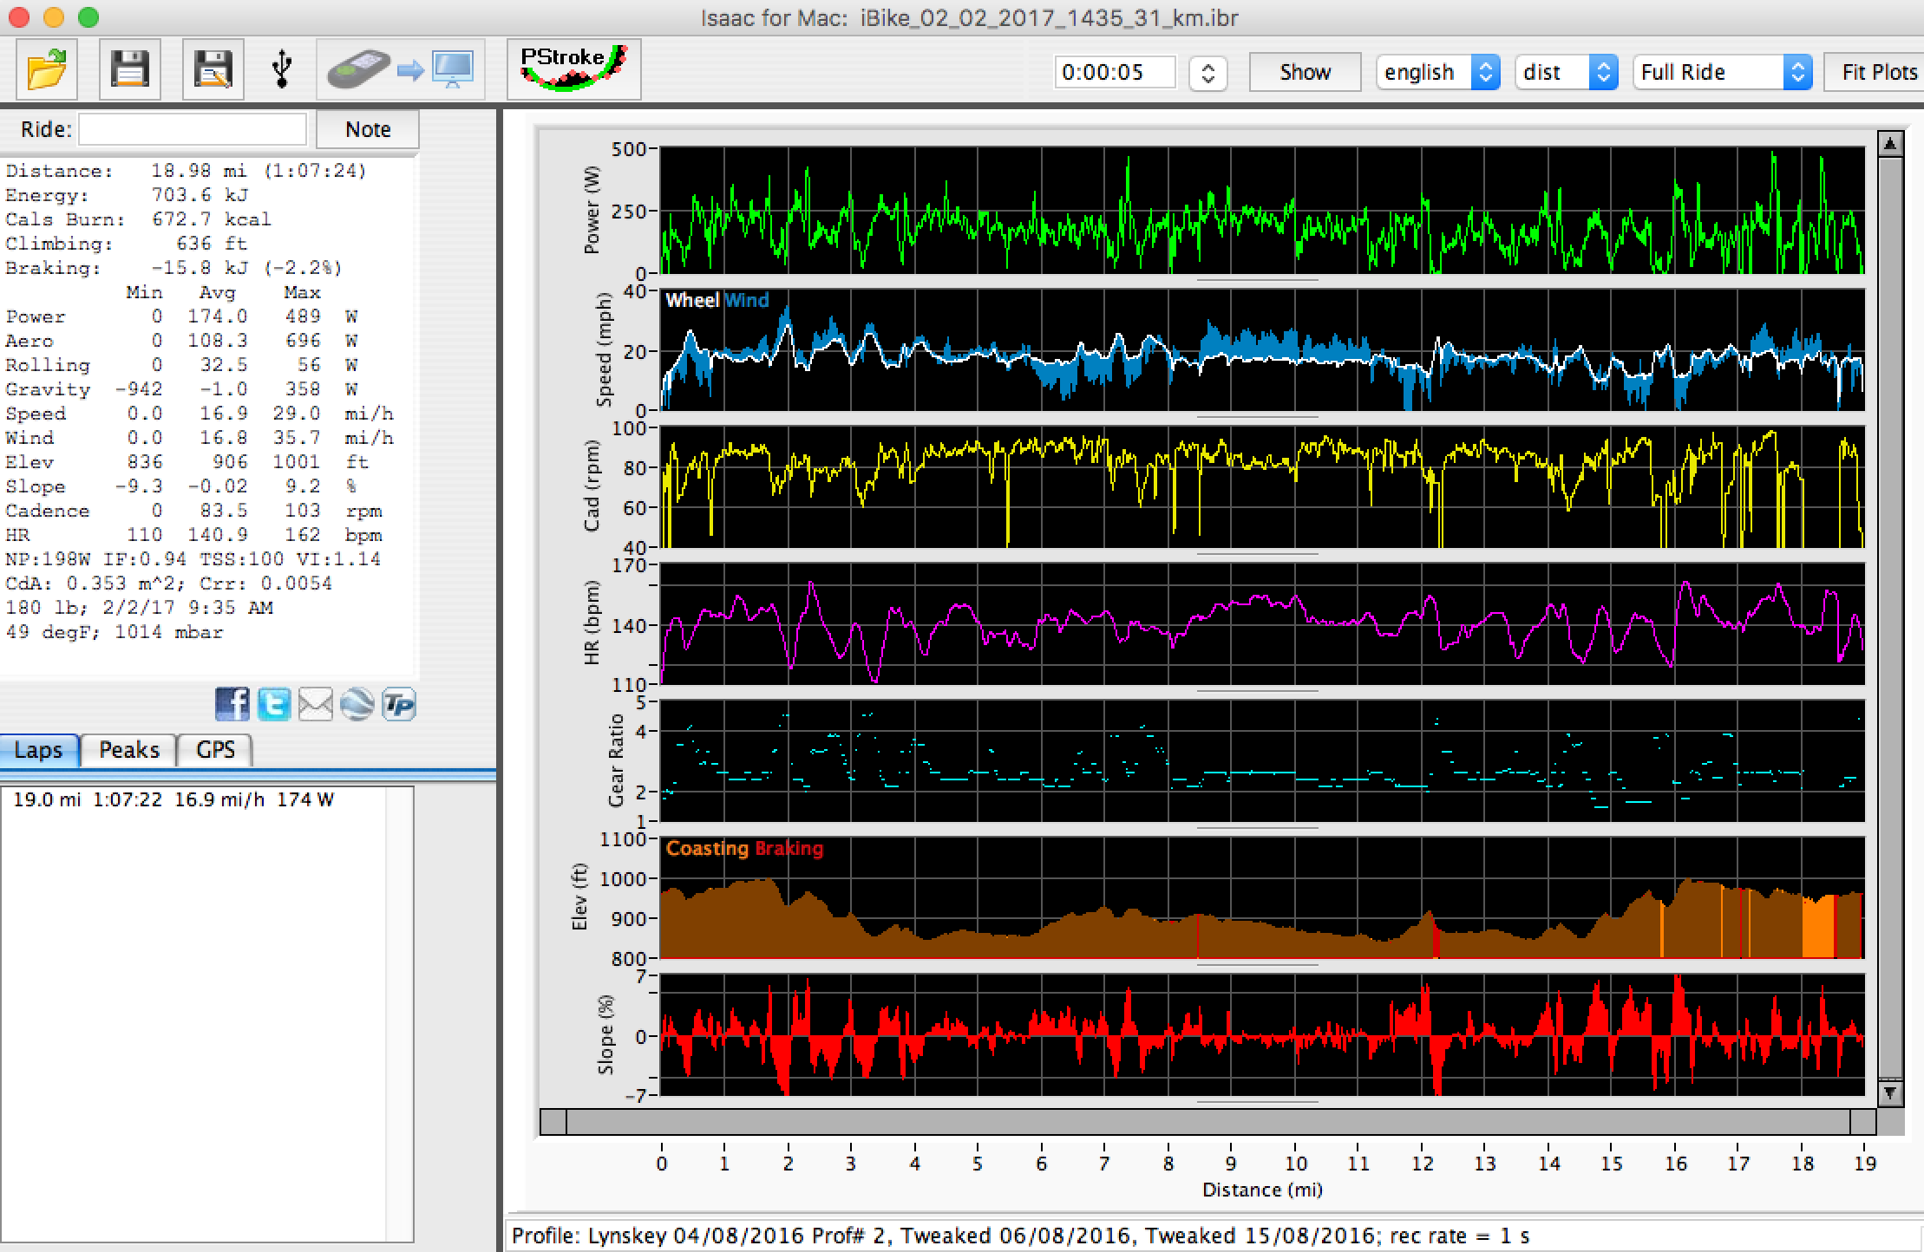Click the plain floppy-disk save icon
Viewport: 1924px width, 1252px height.
(130, 70)
